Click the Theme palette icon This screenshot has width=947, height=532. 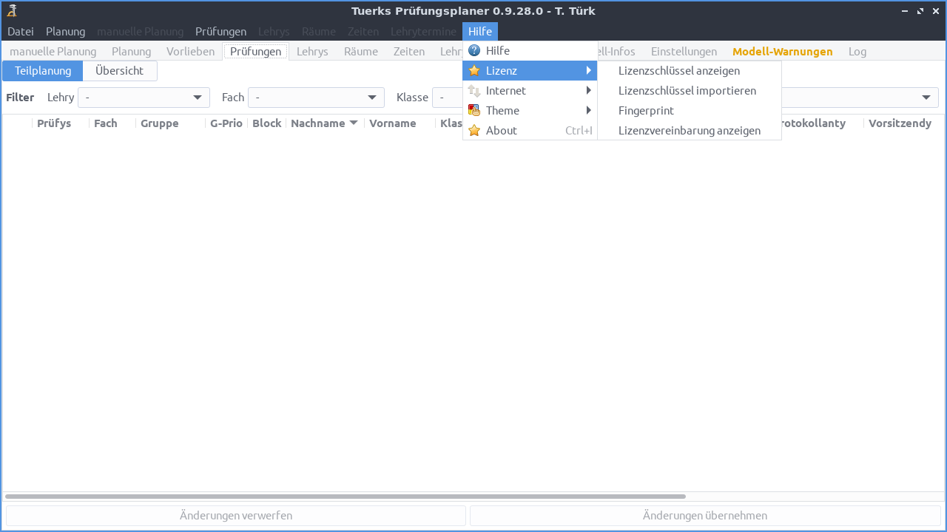click(474, 111)
